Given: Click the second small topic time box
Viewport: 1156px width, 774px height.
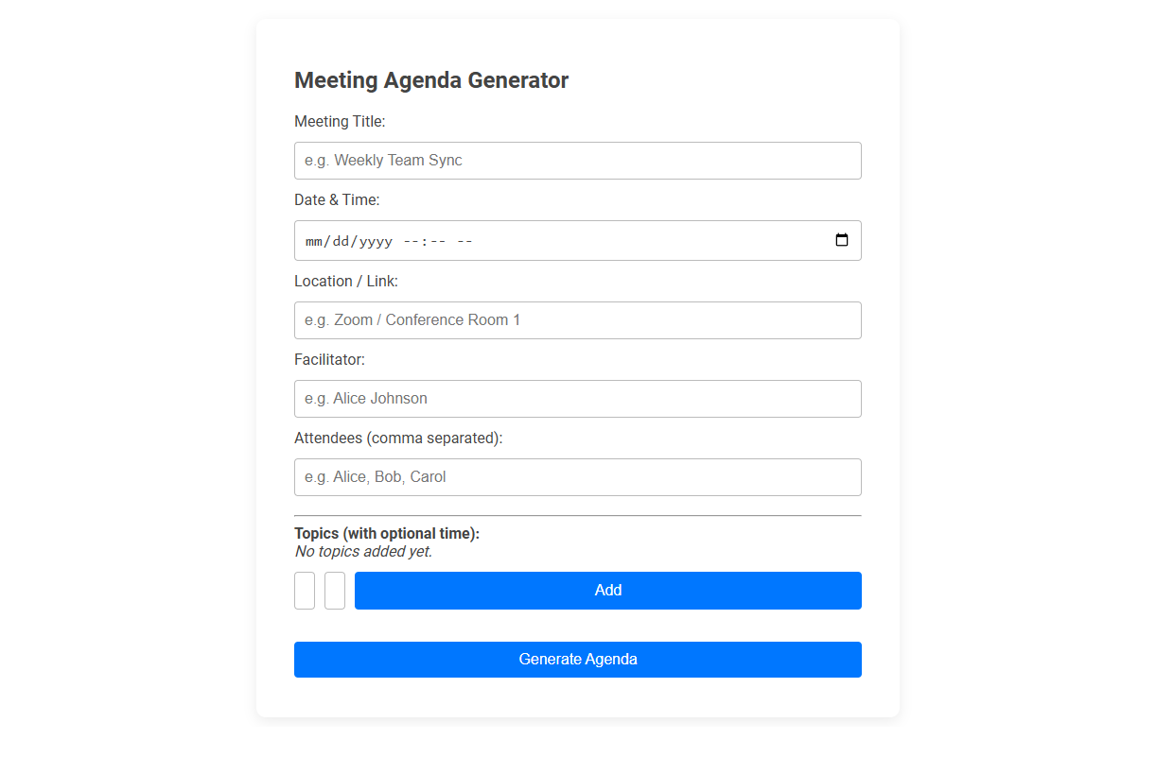Looking at the screenshot, I should coord(334,590).
